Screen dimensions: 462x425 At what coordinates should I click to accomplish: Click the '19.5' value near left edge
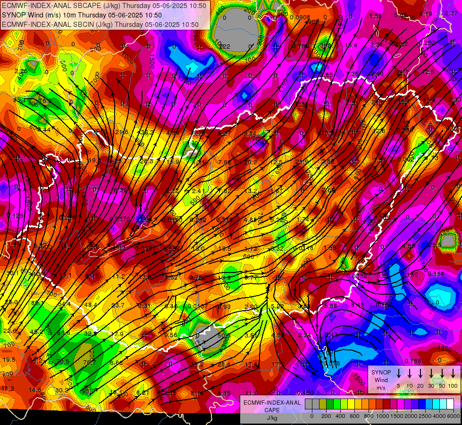tap(9, 359)
